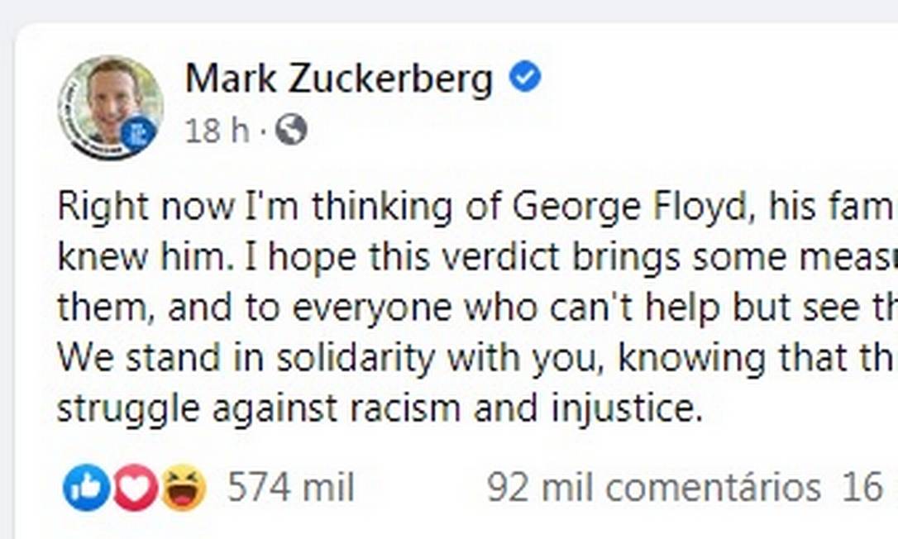Click the "16" shares count

coord(861,488)
